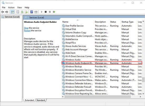Click gear icon of WalletService
145x106 pixels.
[x=64, y=39]
